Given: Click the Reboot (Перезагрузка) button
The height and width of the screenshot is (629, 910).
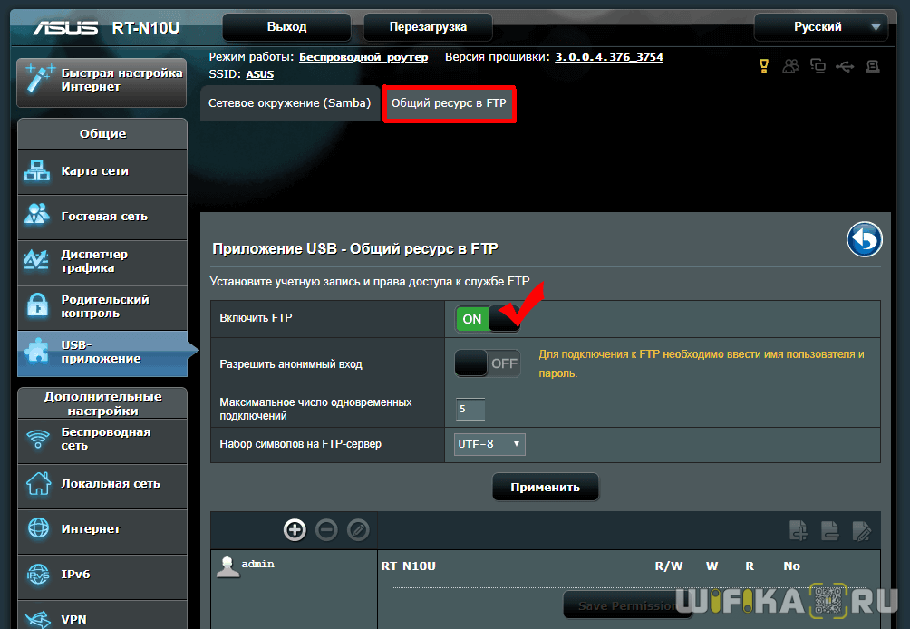Looking at the screenshot, I should point(428,26).
